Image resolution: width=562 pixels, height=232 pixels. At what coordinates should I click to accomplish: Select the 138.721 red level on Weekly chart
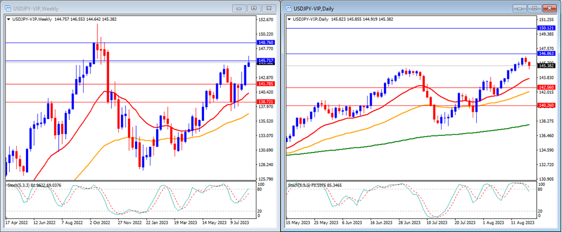(267, 101)
